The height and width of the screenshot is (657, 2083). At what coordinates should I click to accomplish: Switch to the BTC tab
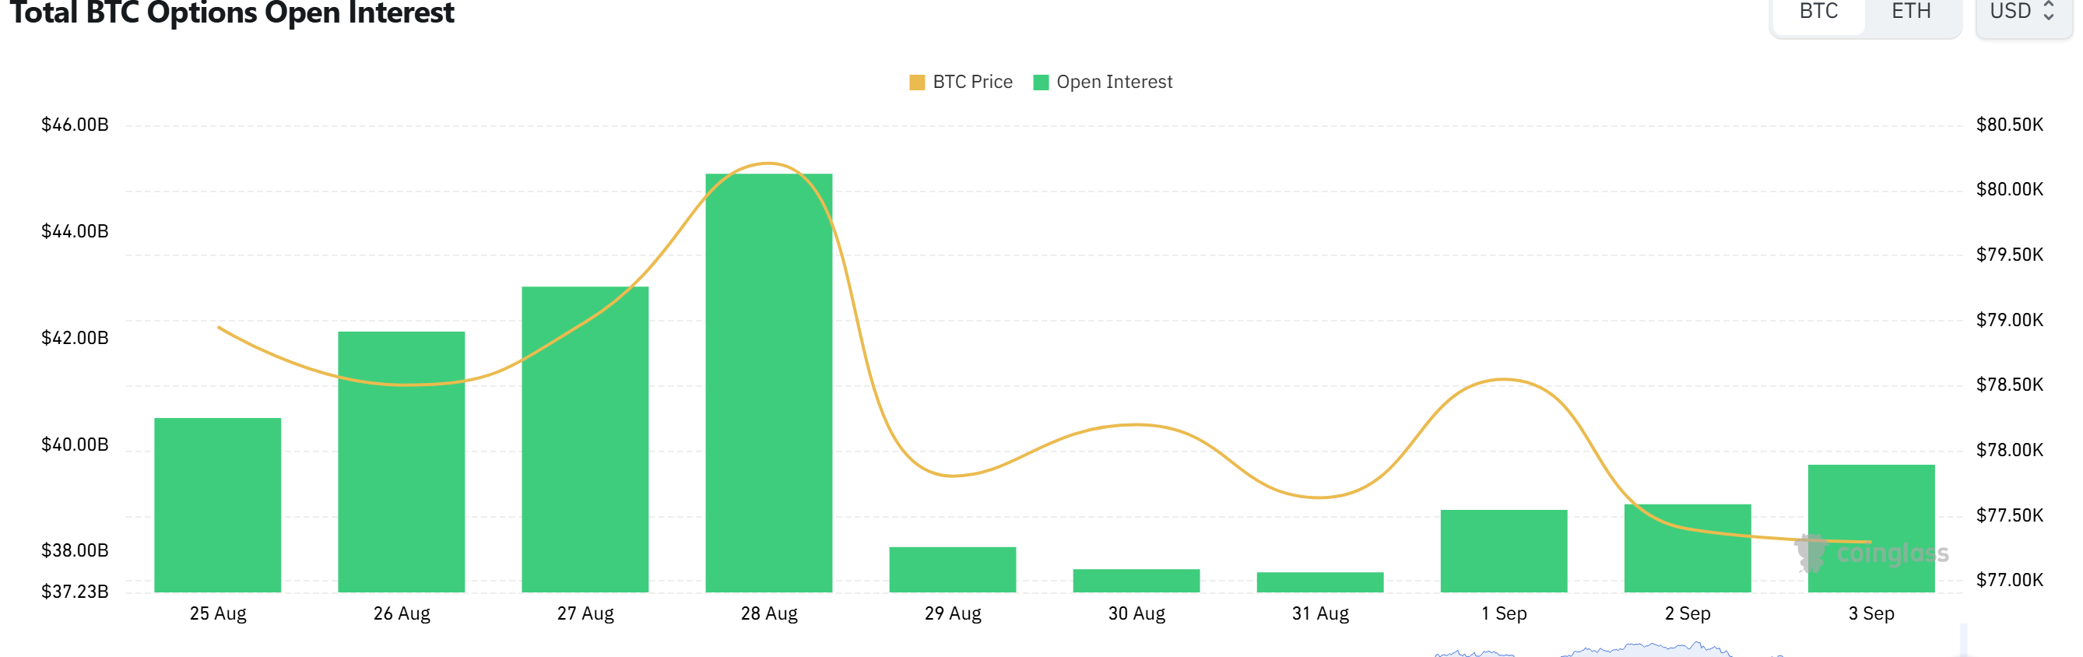1818,12
